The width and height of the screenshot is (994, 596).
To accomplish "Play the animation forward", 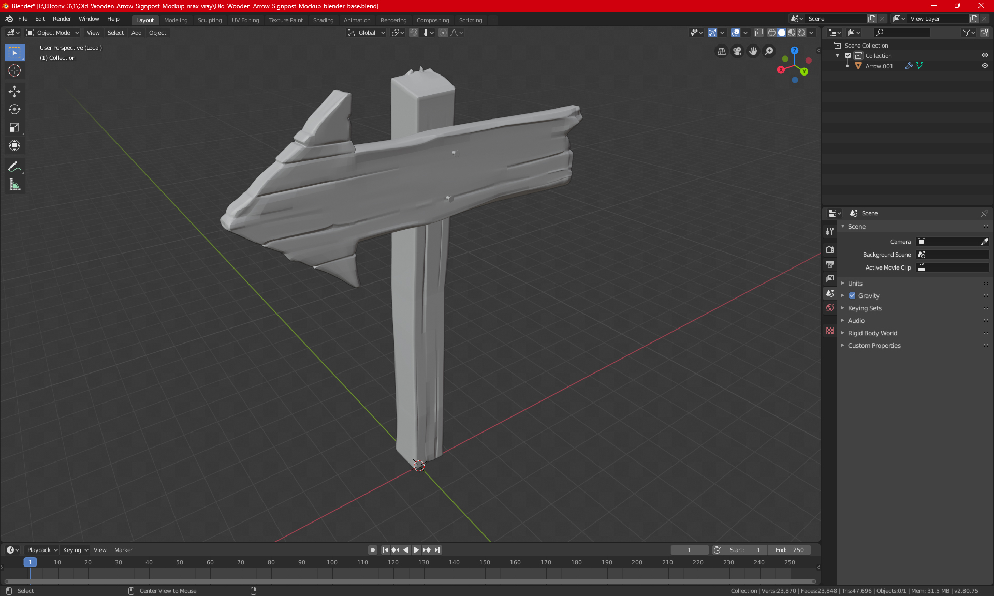I will click(x=416, y=550).
